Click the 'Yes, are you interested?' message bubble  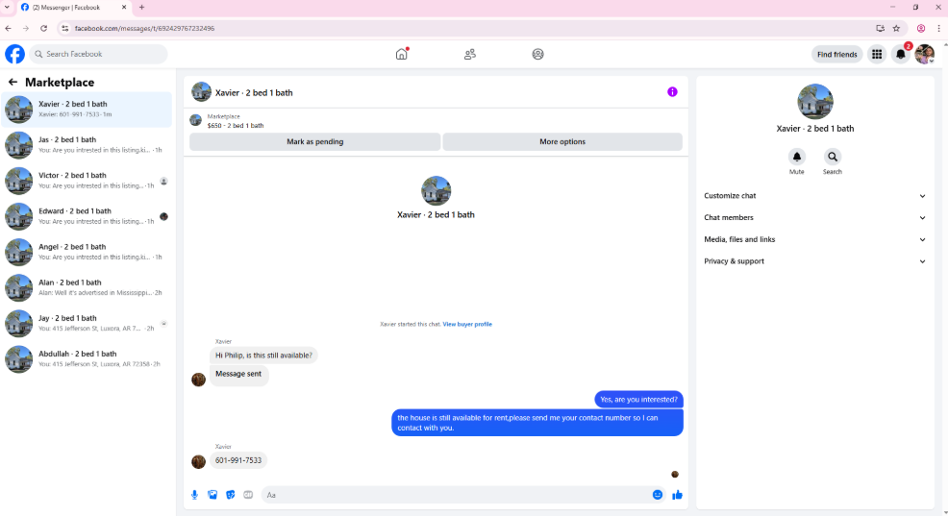click(638, 400)
